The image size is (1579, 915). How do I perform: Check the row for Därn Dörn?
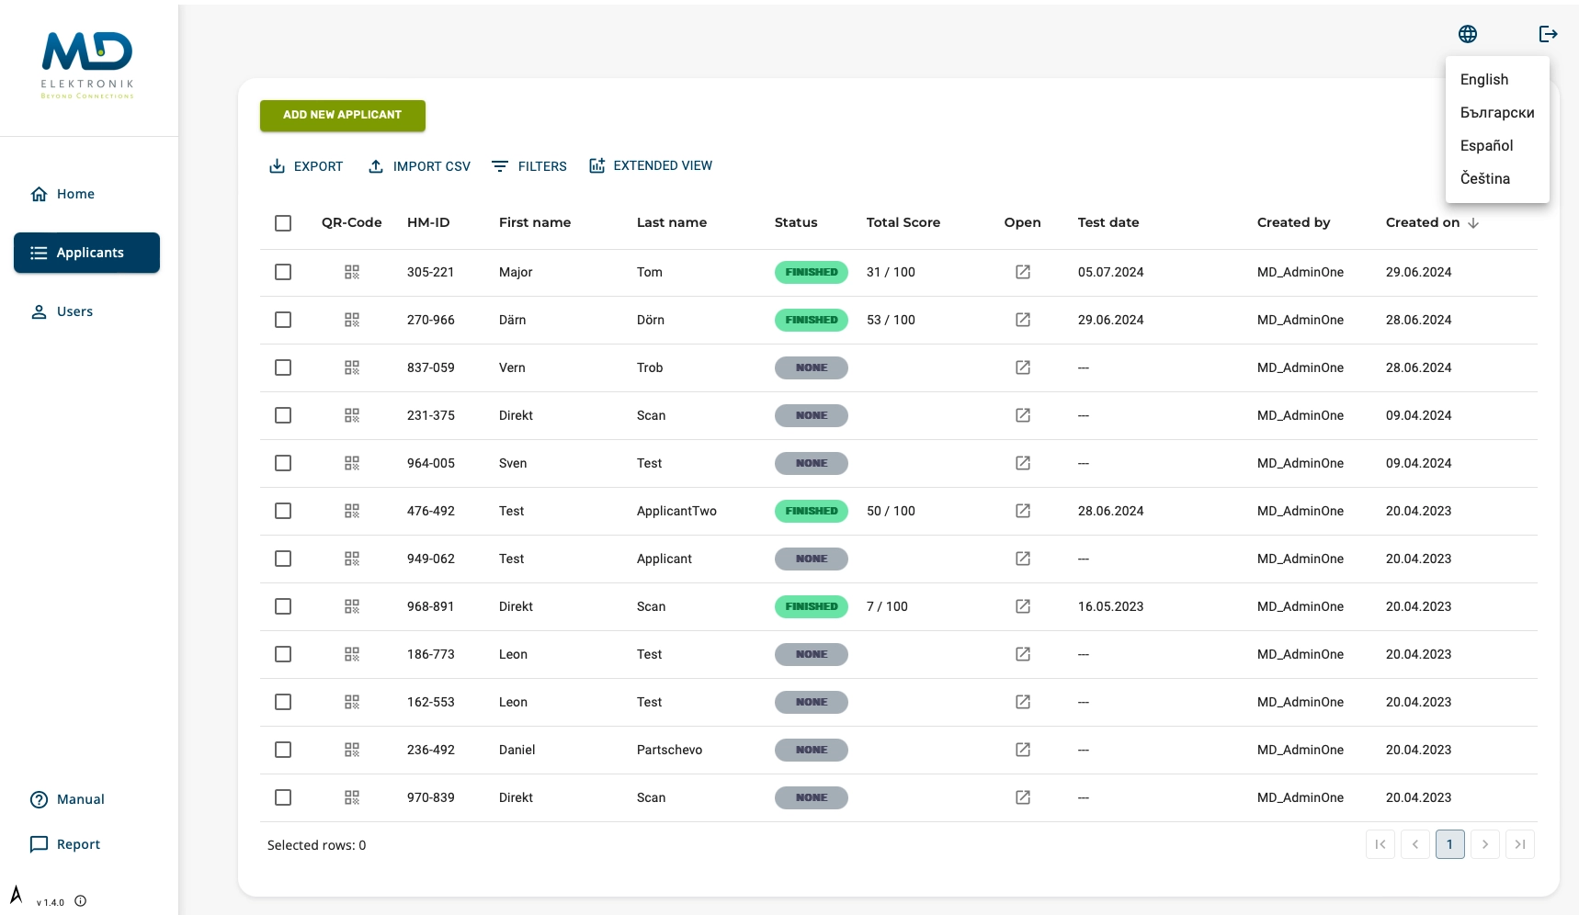(283, 320)
